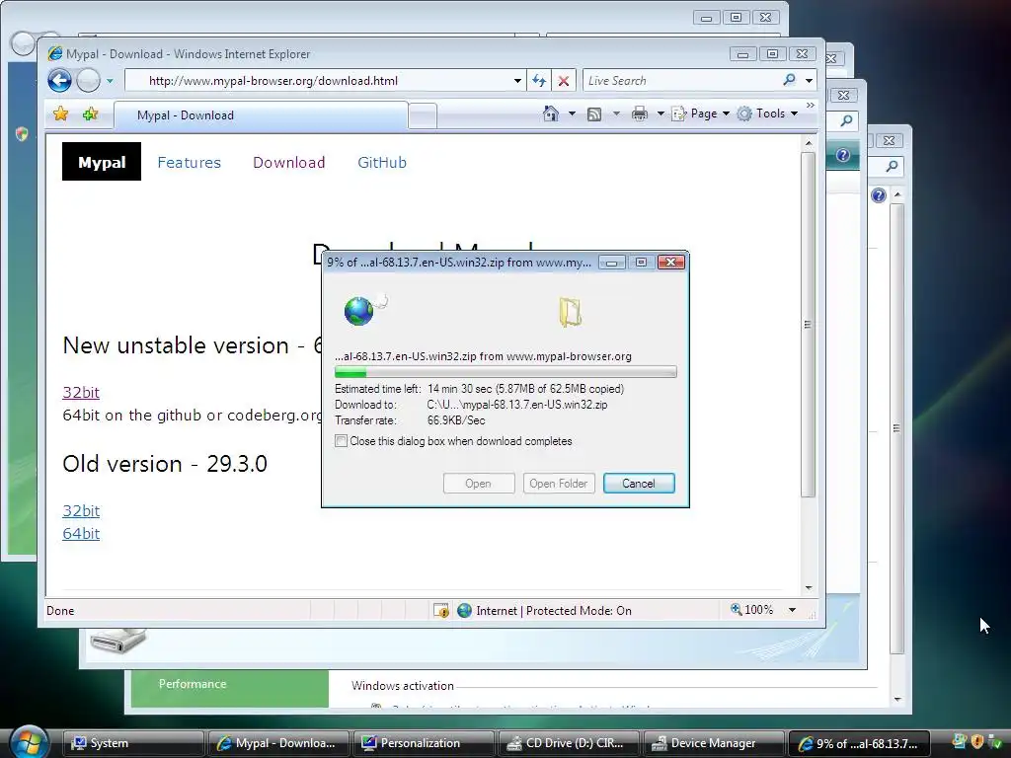Click the scroll up arrow on IE page
Viewport: 1011px width, 758px height.
coord(808,142)
